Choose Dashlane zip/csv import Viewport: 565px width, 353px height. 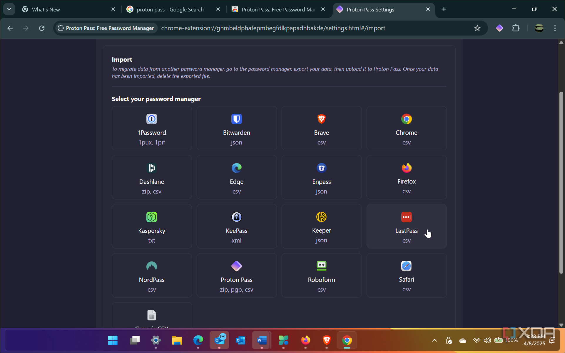coord(152,177)
